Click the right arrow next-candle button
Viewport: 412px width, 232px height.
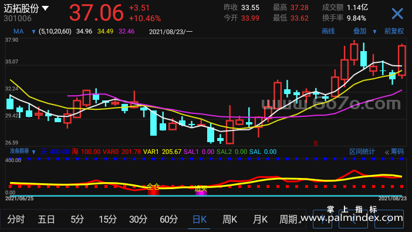tap(389, 219)
